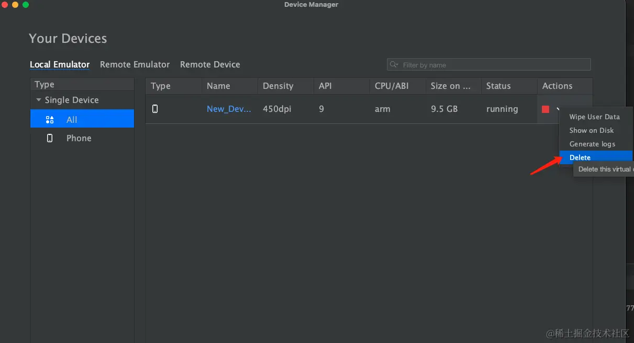Select All in the device type list
634x343 pixels.
82,120
